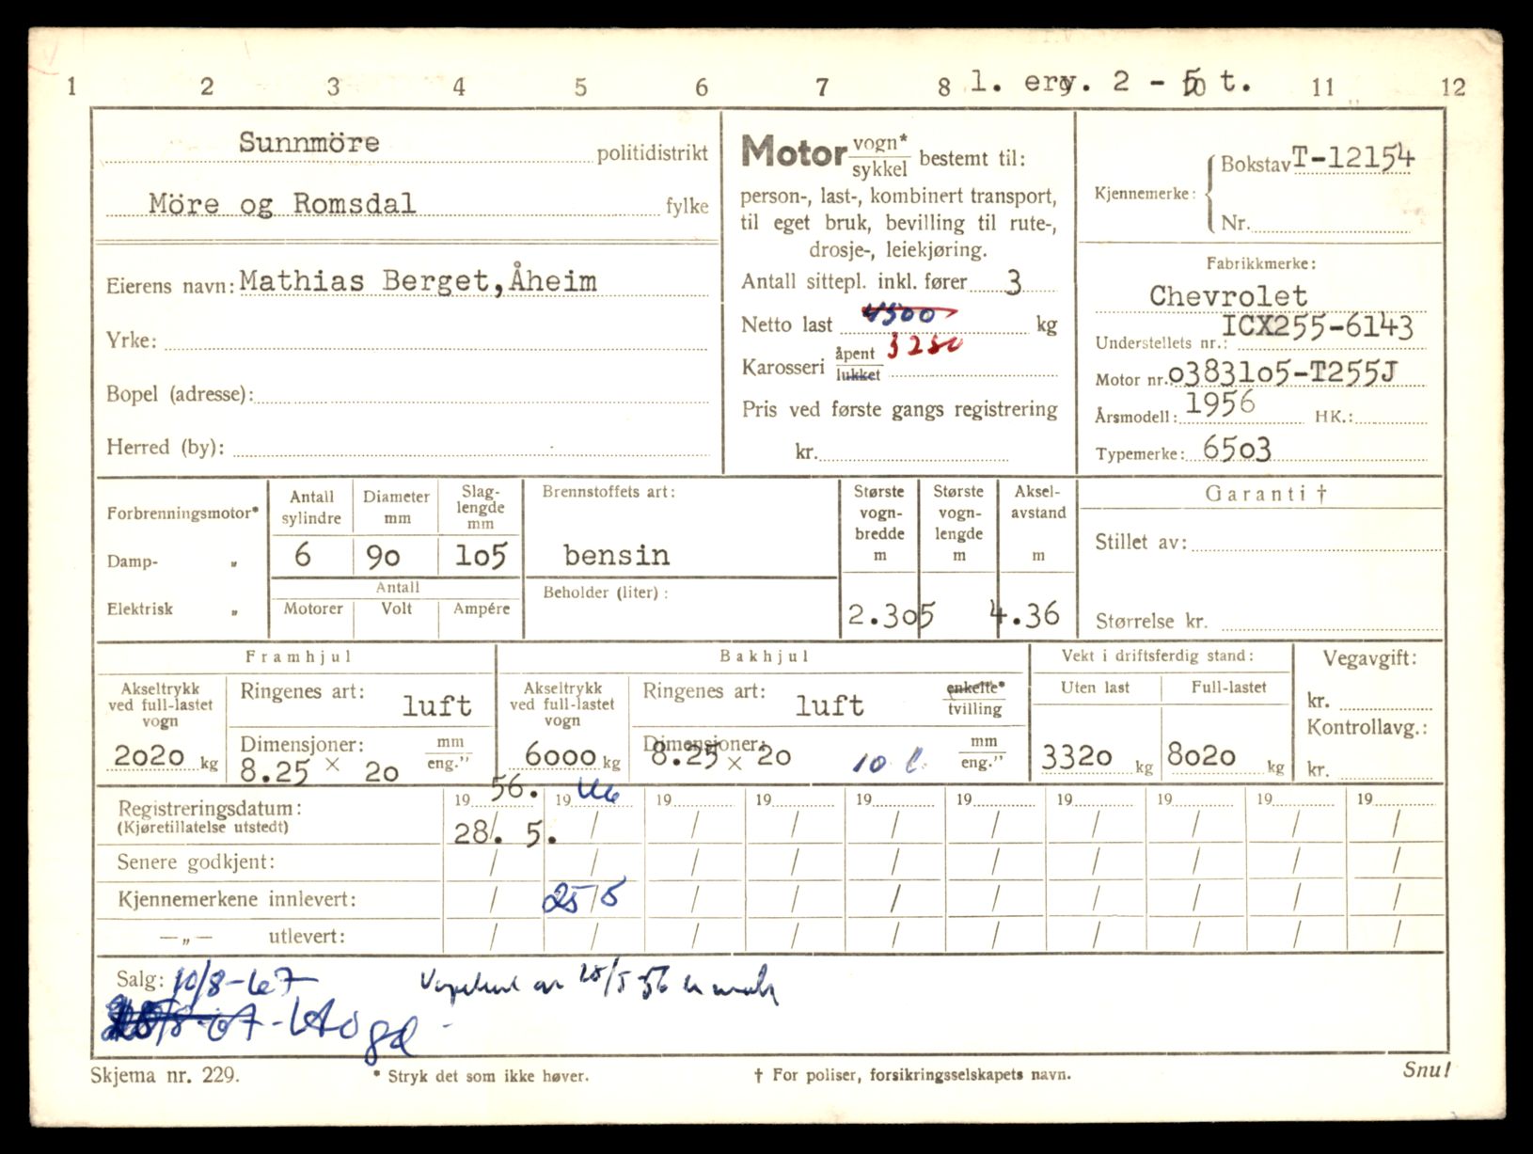Image resolution: width=1533 pixels, height=1154 pixels.
Task: Click the Möre og Romsdal fylke field
Action: click(281, 203)
